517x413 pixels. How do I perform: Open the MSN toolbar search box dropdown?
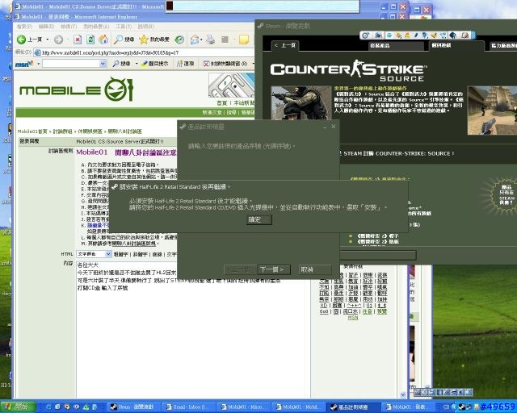103,64
